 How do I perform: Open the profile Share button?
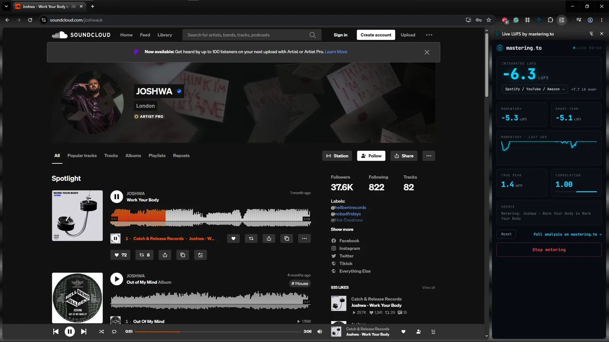pos(404,156)
